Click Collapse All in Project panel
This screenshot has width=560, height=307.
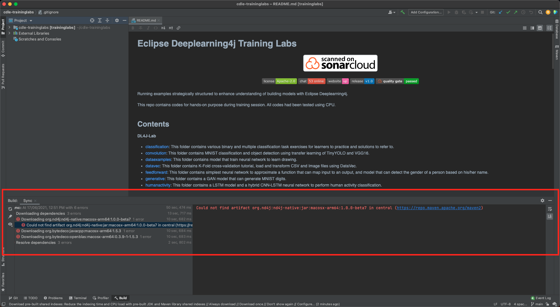point(107,20)
